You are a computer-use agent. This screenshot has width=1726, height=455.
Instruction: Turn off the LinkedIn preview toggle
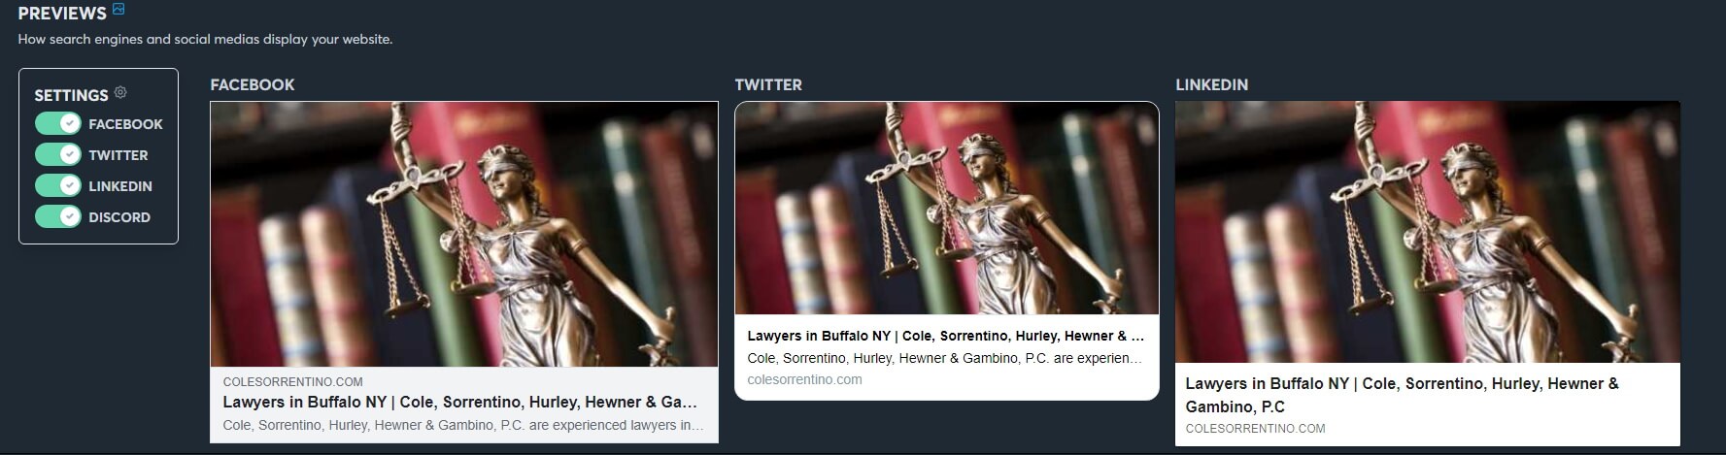pos(58,185)
